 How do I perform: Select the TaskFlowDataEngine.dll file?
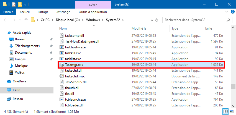pos(82,41)
